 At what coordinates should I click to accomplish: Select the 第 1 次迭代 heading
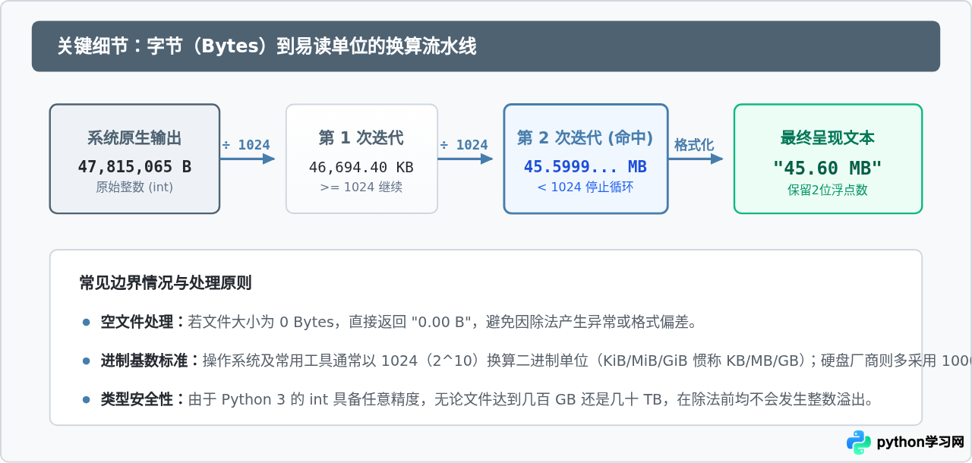click(361, 138)
